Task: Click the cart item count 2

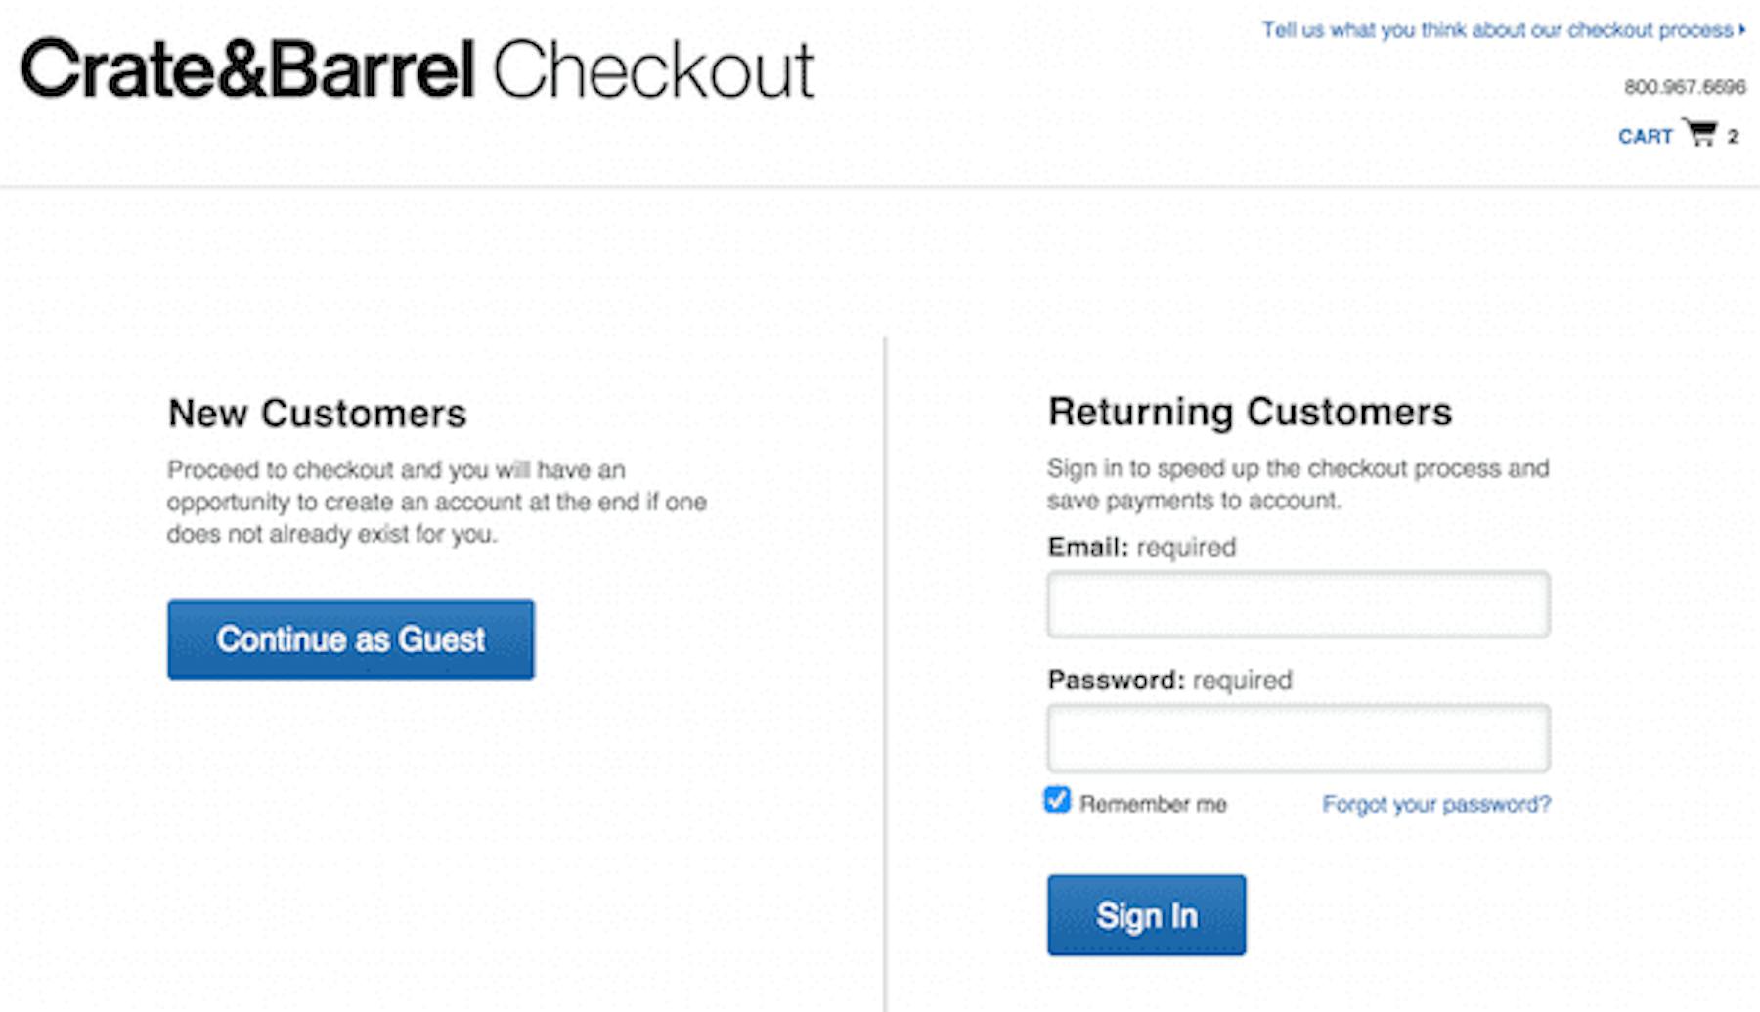Action: click(x=1733, y=137)
